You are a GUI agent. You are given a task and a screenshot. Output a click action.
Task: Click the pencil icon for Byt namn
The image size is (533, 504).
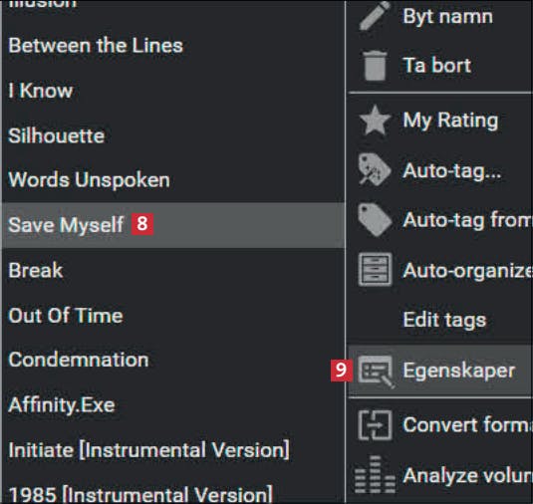point(375,16)
